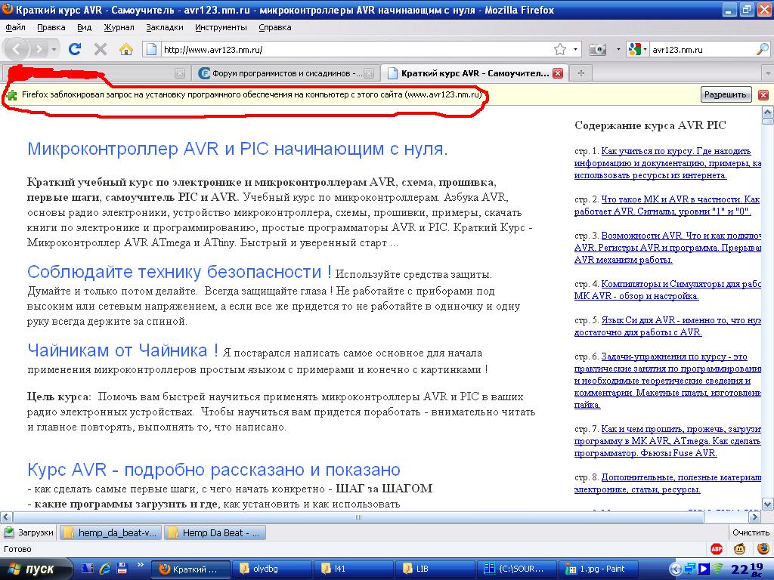
Task: Click the Firefox-globe status bar icon
Action: [763, 548]
